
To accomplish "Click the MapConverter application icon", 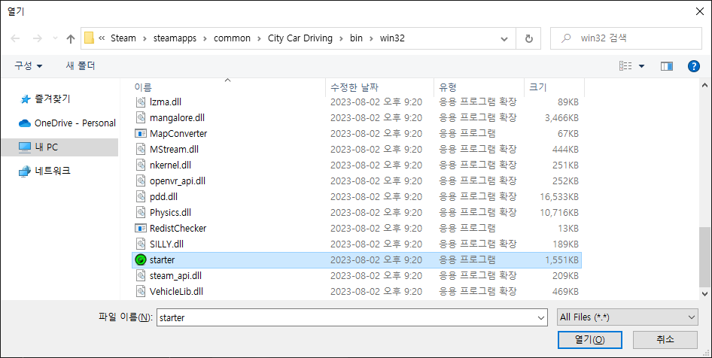I will (x=141, y=133).
